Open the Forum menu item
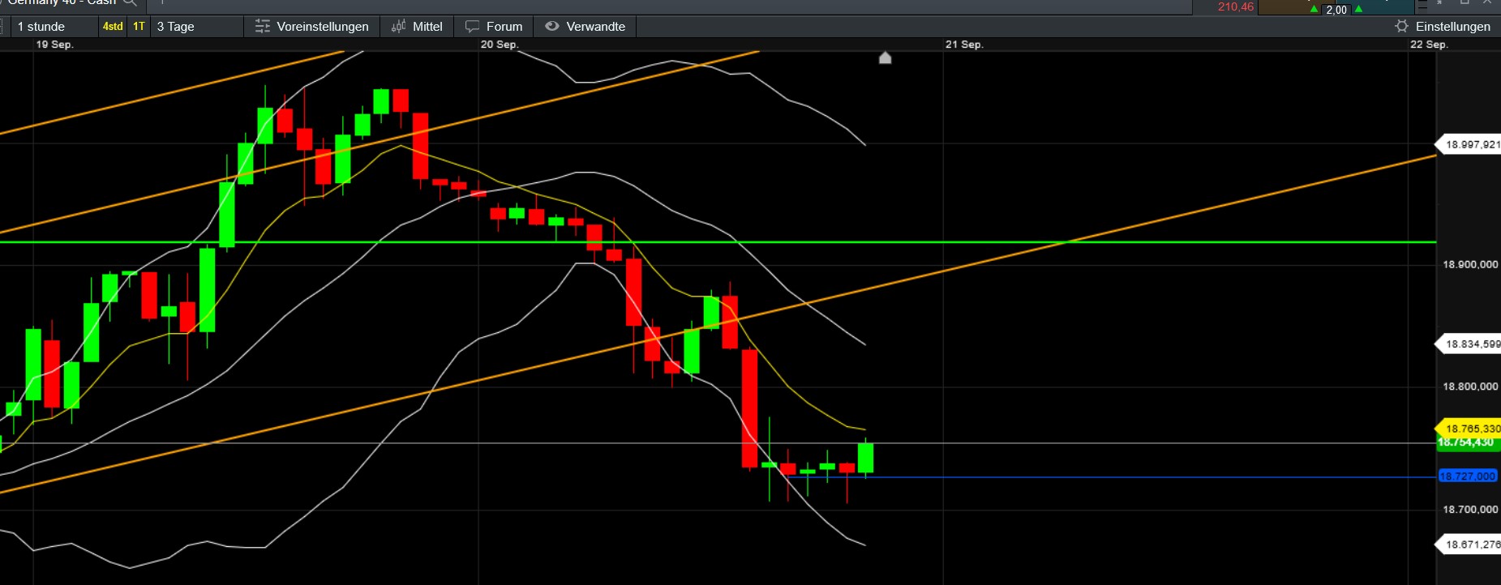This screenshot has height=585, width=1501. 494,27
